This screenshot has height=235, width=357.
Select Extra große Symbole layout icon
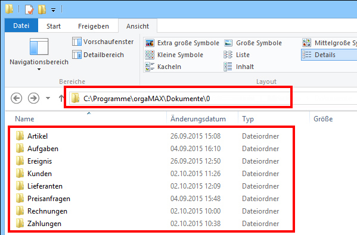[150, 43]
